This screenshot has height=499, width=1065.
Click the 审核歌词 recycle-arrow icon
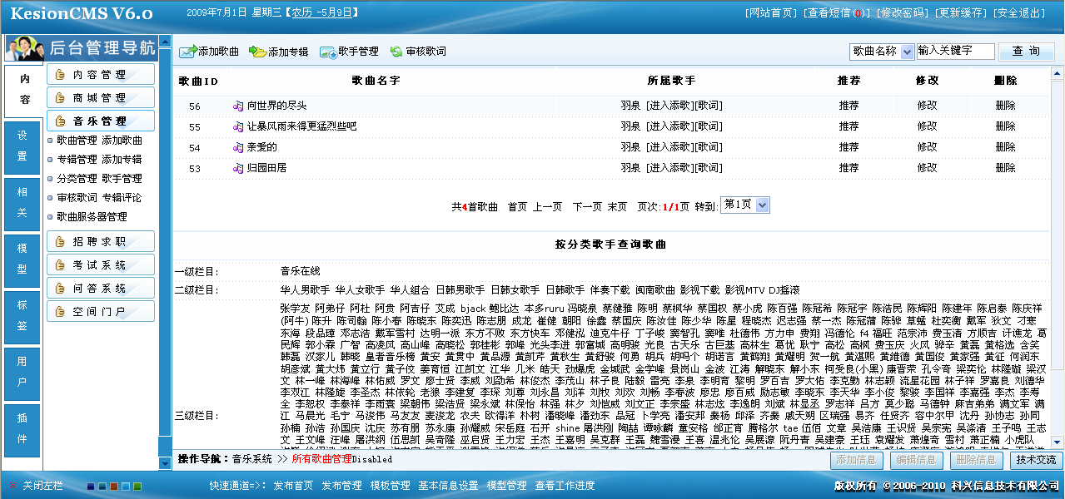point(396,52)
